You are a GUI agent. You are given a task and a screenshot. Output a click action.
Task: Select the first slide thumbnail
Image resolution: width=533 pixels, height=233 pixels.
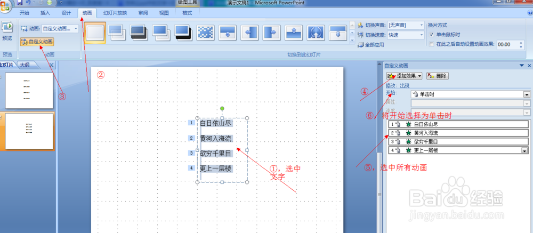pos(29,91)
